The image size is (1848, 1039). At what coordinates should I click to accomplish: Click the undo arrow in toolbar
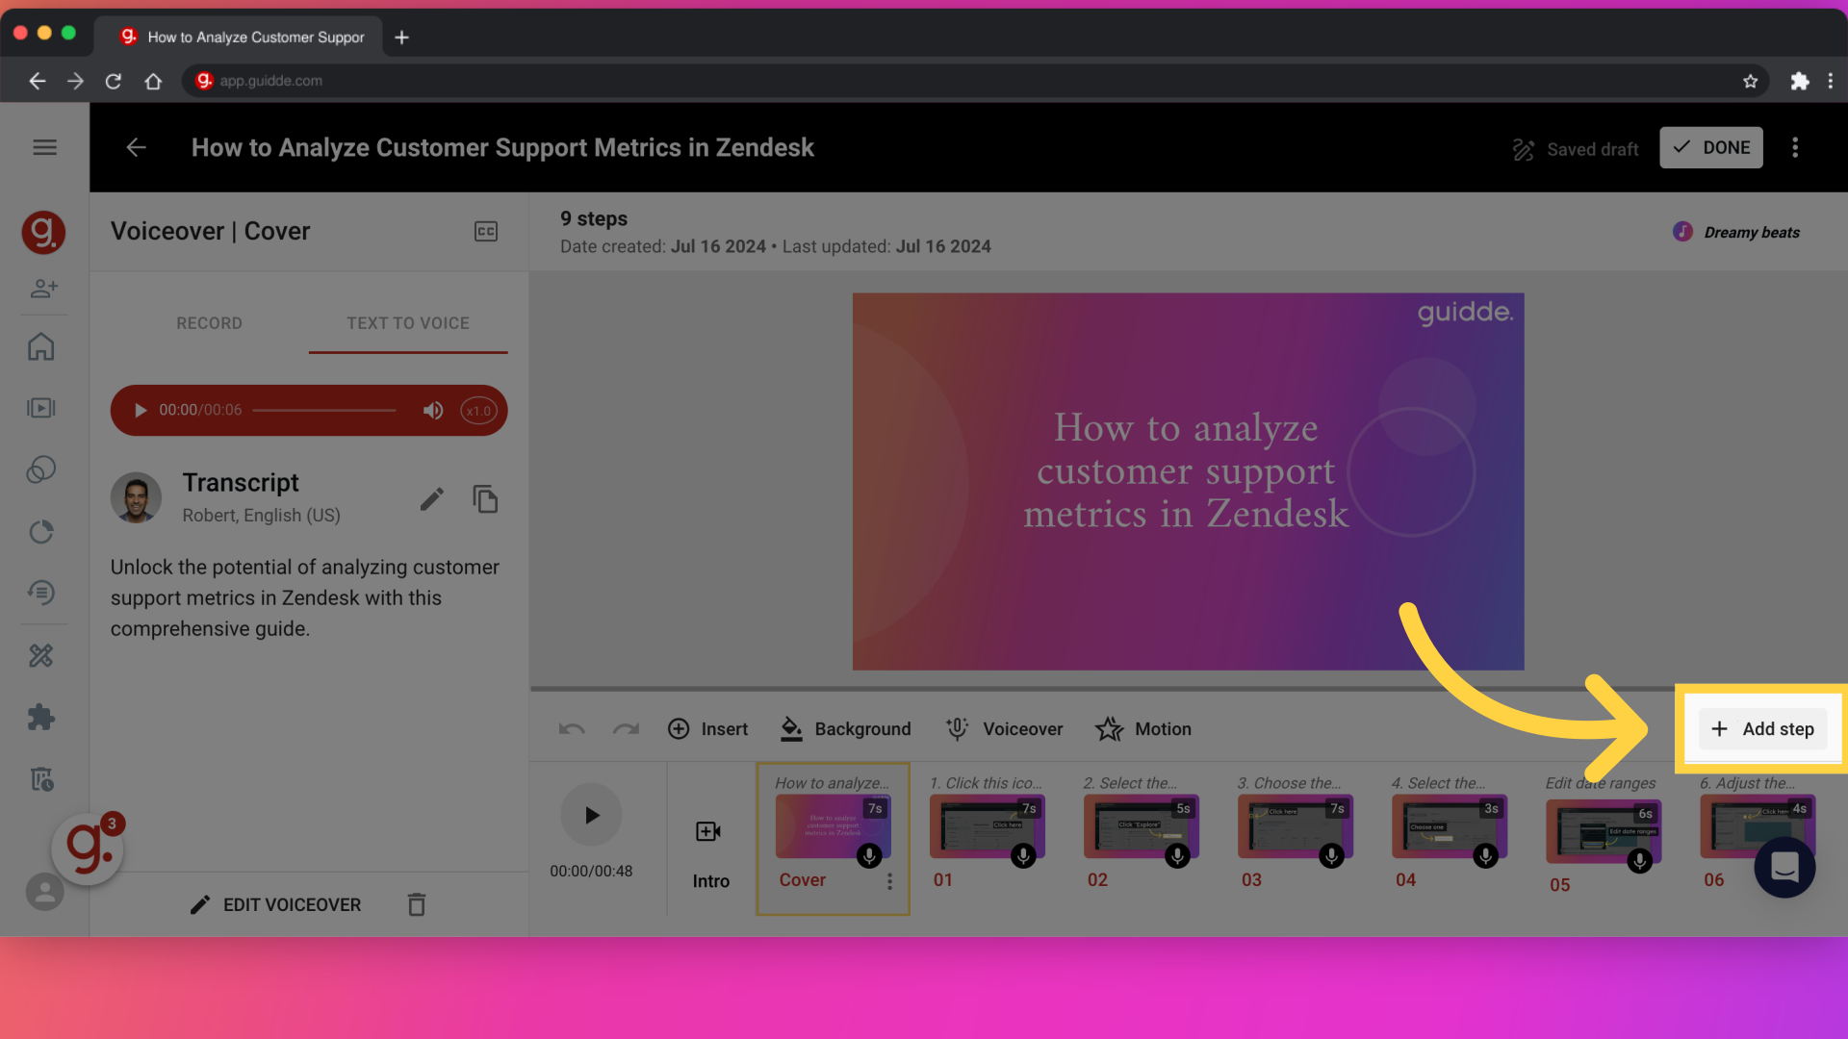tap(573, 728)
